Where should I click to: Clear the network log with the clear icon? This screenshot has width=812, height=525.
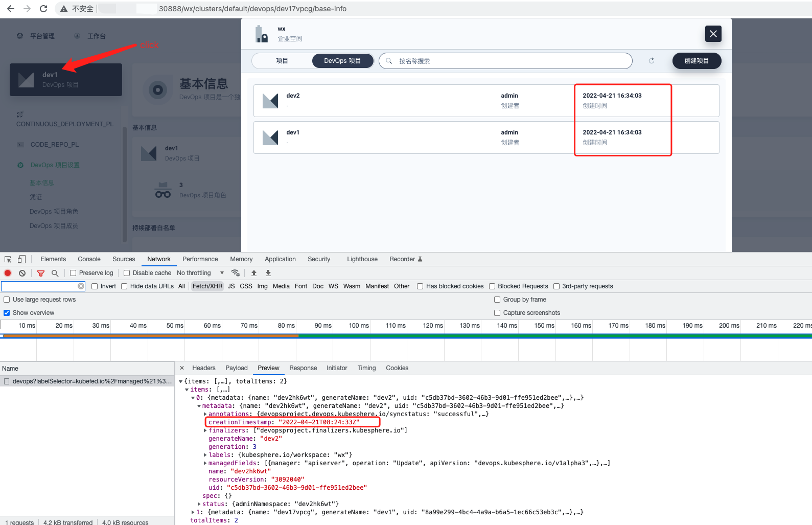22,273
